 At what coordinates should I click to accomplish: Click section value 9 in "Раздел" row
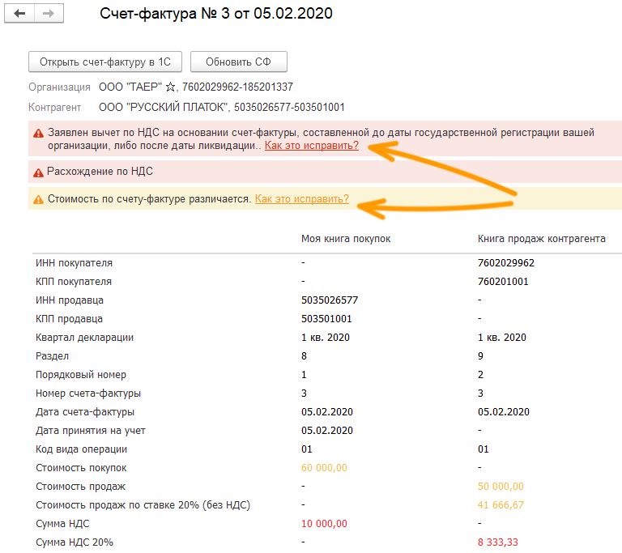(x=480, y=355)
